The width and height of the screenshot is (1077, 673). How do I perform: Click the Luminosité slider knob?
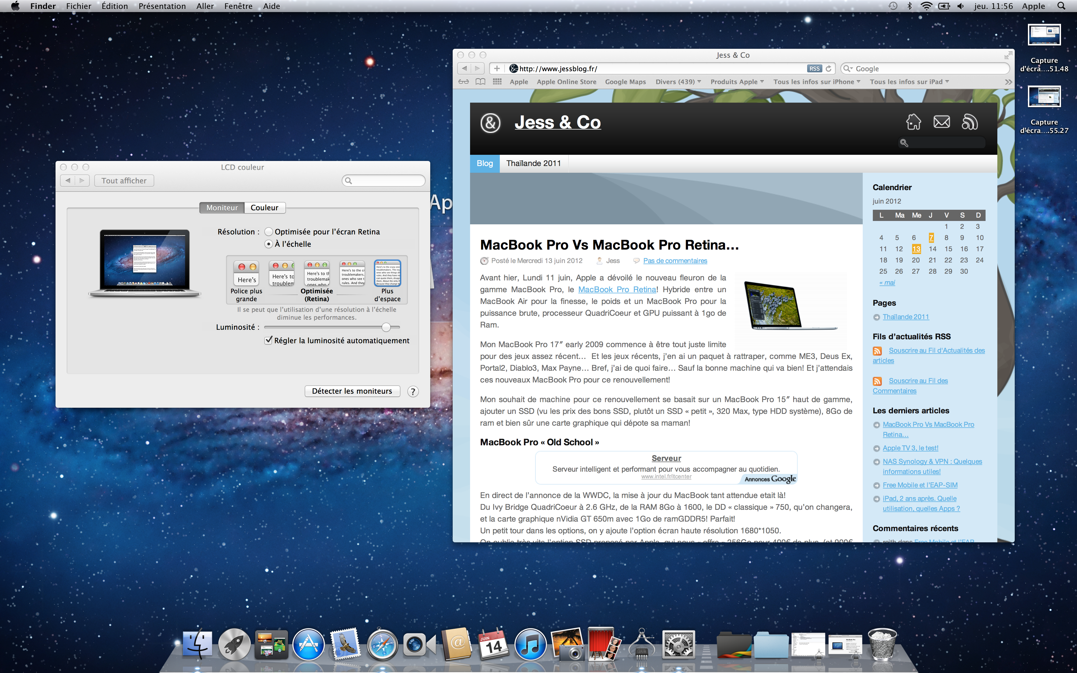click(x=386, y=328)
